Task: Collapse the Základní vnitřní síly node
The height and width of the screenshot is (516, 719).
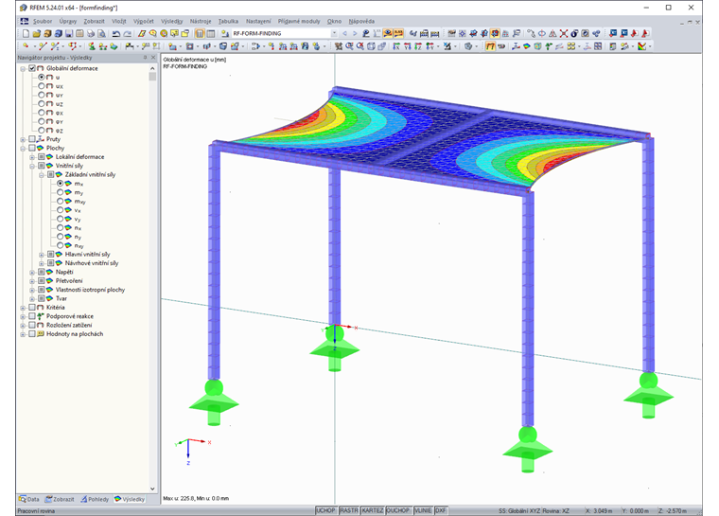Action: coord(42,175)
